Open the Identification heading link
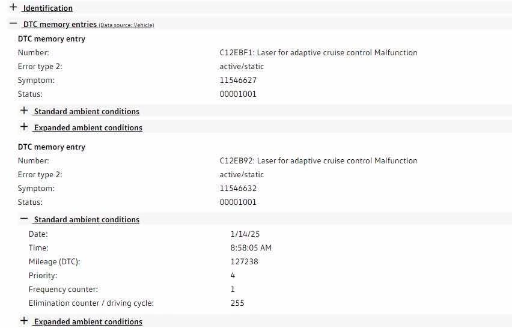The image size is (512, 328). click(48, 8)
